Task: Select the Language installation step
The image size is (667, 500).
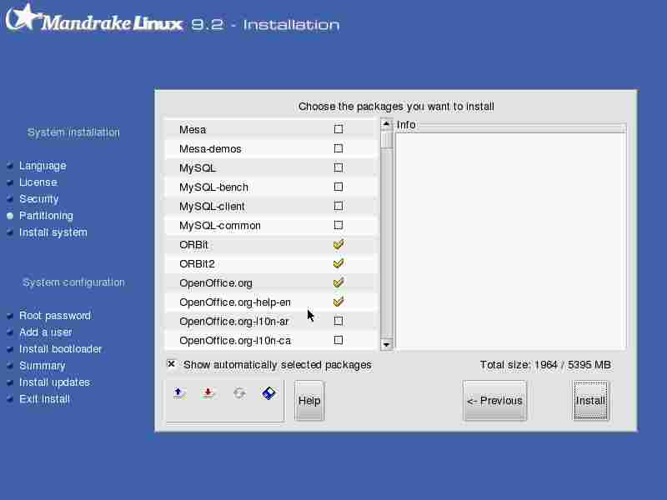Action: pos(43,165)
